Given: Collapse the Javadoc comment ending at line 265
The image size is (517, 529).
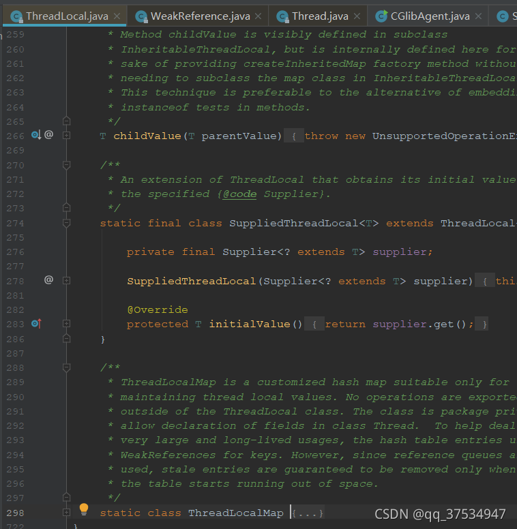Looking at the screenshot, I should [66, 121].
